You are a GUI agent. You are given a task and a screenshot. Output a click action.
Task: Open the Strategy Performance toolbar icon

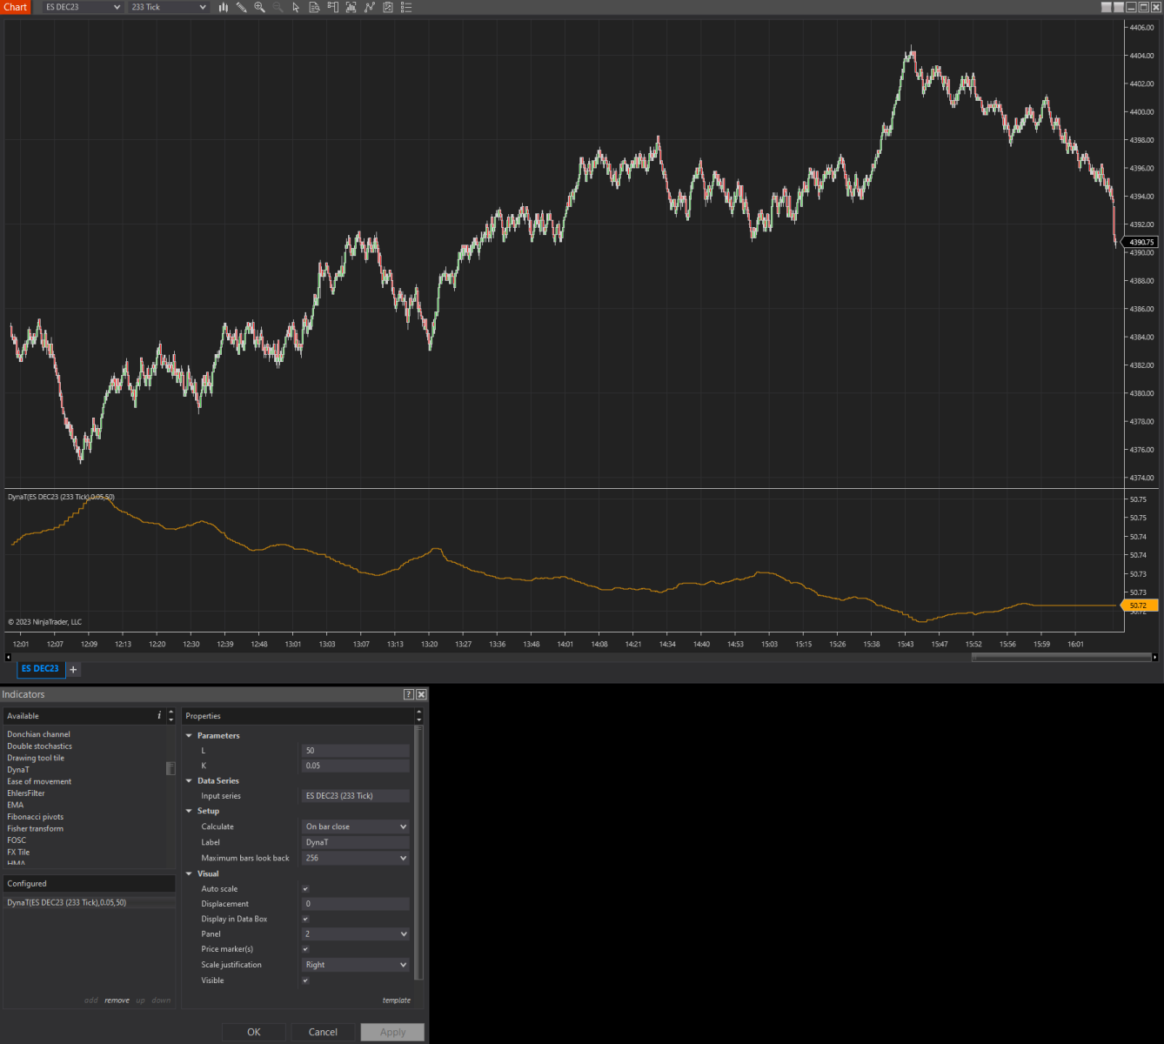[x=387, y=7]
